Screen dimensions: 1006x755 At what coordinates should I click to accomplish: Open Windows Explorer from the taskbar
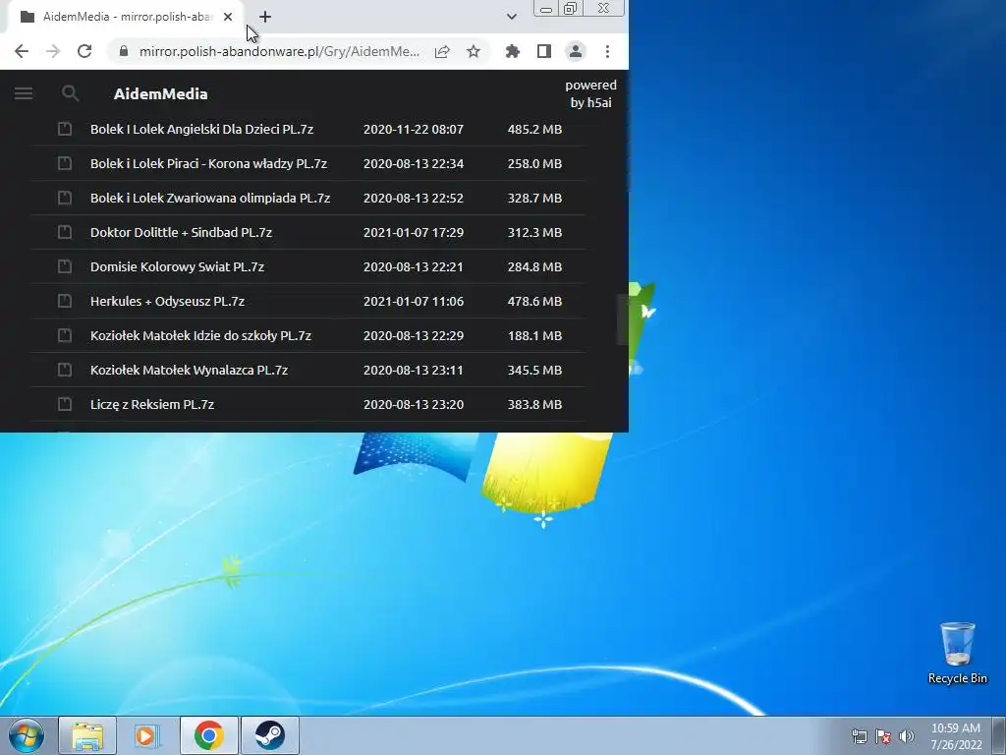click(x=87, y=735)
